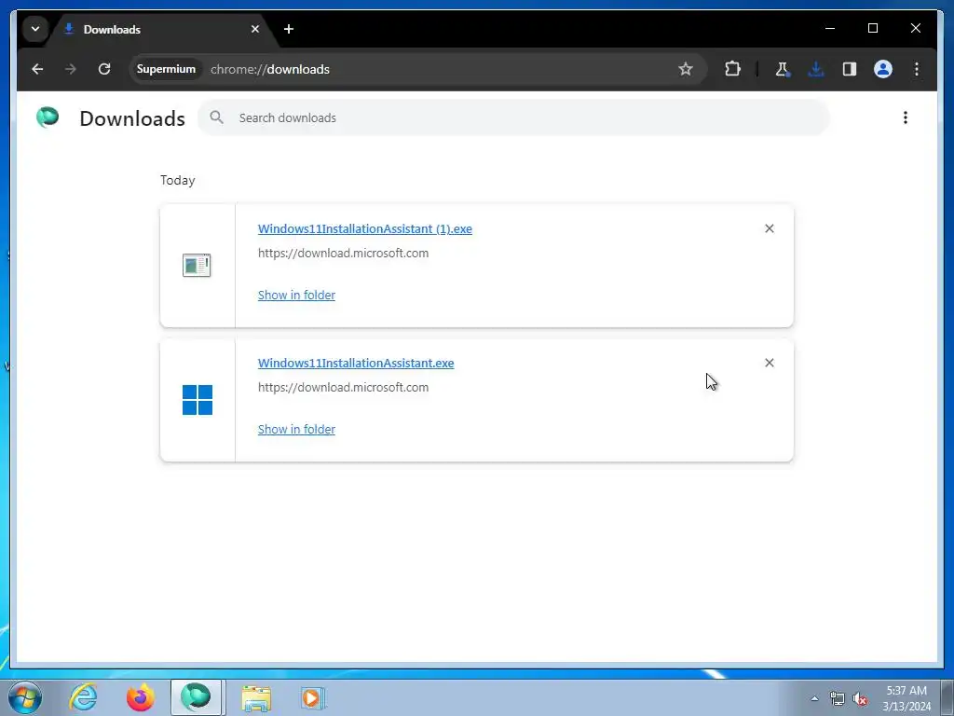Open the browser three-dot menu
This screenshot has width=954, height=716.
pyautogui.click(x=917, y=69)
